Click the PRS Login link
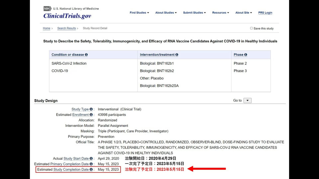This screenshot has width=319, height=179. pos(265,13)
